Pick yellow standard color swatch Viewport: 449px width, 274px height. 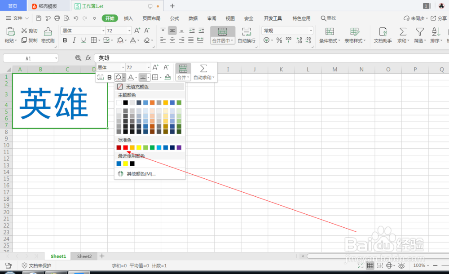tap(139, 148)
